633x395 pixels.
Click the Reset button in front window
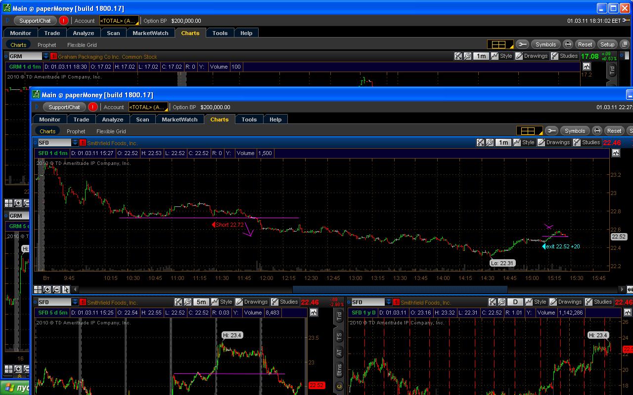(614, 131)
